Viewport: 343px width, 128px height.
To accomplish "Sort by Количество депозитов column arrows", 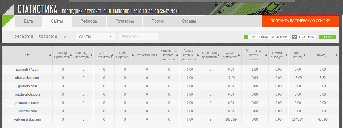I will tap(218, 55).
